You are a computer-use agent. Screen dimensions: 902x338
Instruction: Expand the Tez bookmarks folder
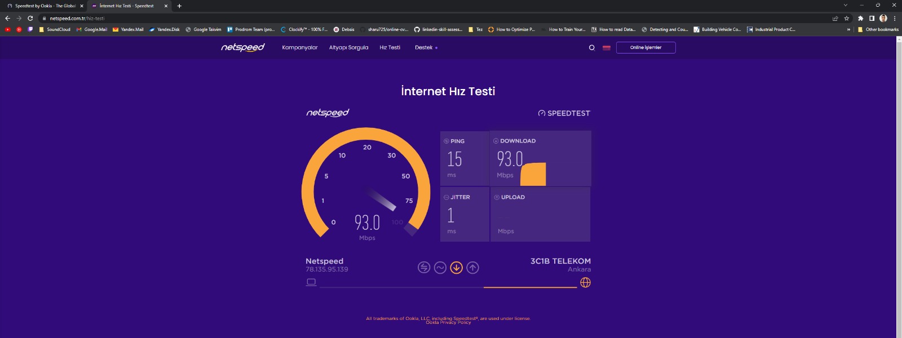[475, 29]
